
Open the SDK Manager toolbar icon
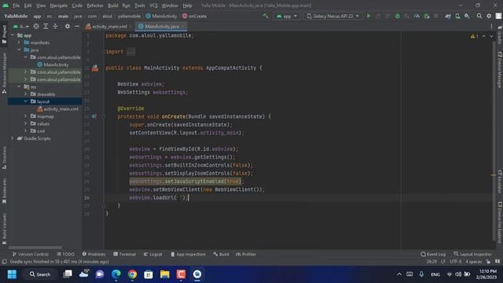tap(467, 16)
